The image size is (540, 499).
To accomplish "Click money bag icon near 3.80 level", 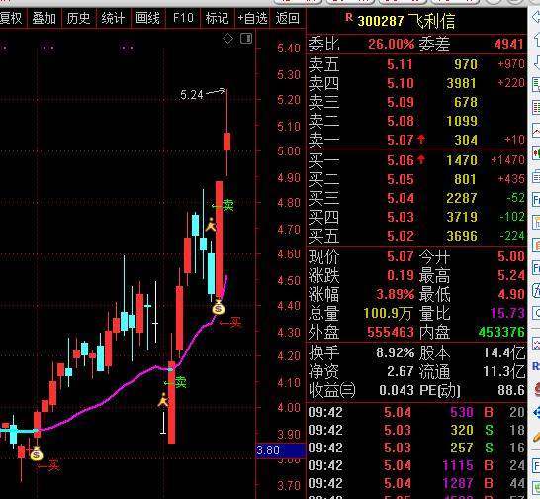I will pyautogui.click(x=37, y=454).
